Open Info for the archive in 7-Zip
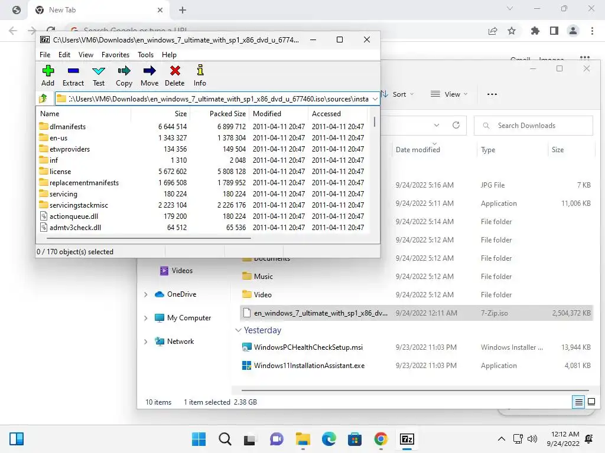This screenshot has width=605, height=453. click(x=200, y=76)
